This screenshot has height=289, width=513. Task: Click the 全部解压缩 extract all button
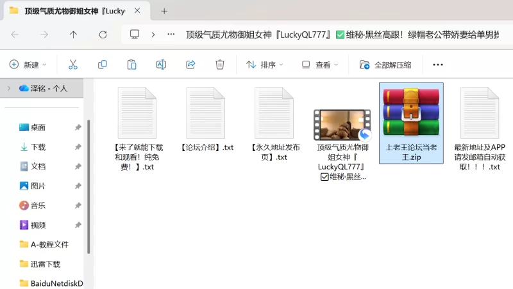coord(385,65)
